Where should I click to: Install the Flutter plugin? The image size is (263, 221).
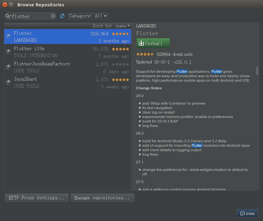(153, 43)
